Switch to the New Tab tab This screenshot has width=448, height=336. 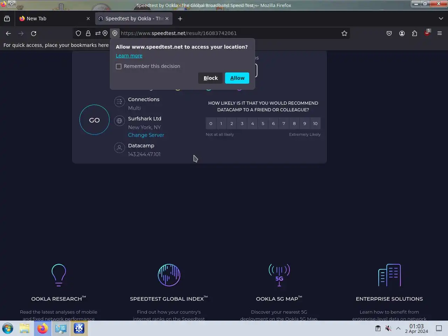pos(55,19)
